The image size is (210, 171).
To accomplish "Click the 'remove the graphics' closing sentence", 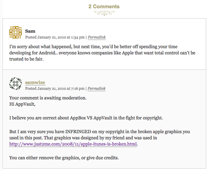I will click(x=64, y=158).
